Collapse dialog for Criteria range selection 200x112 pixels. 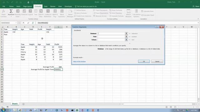(126, 40)
